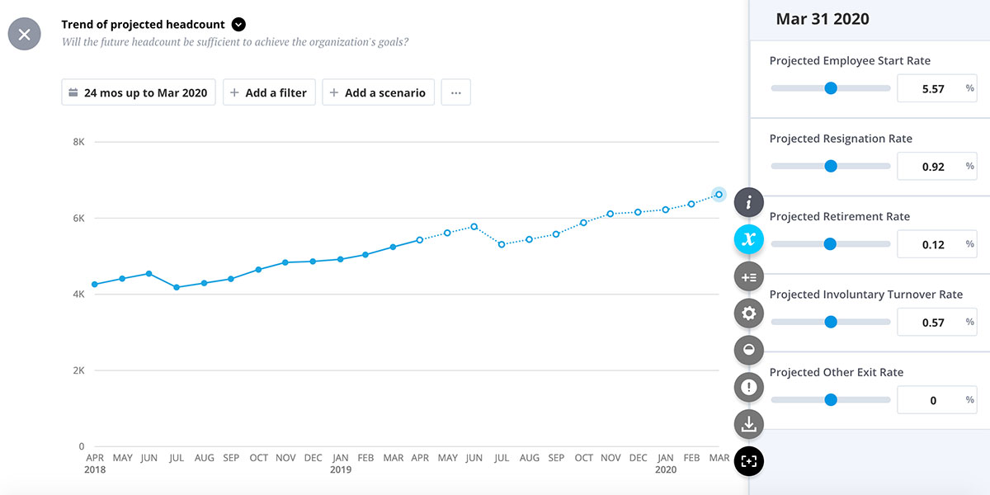The image size is (990, 495).
Task: Open chart settings gear icon
Action: point(748,313)
